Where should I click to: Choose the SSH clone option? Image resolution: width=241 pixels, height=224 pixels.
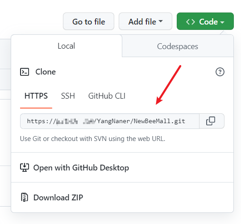(x=68, y=96)
